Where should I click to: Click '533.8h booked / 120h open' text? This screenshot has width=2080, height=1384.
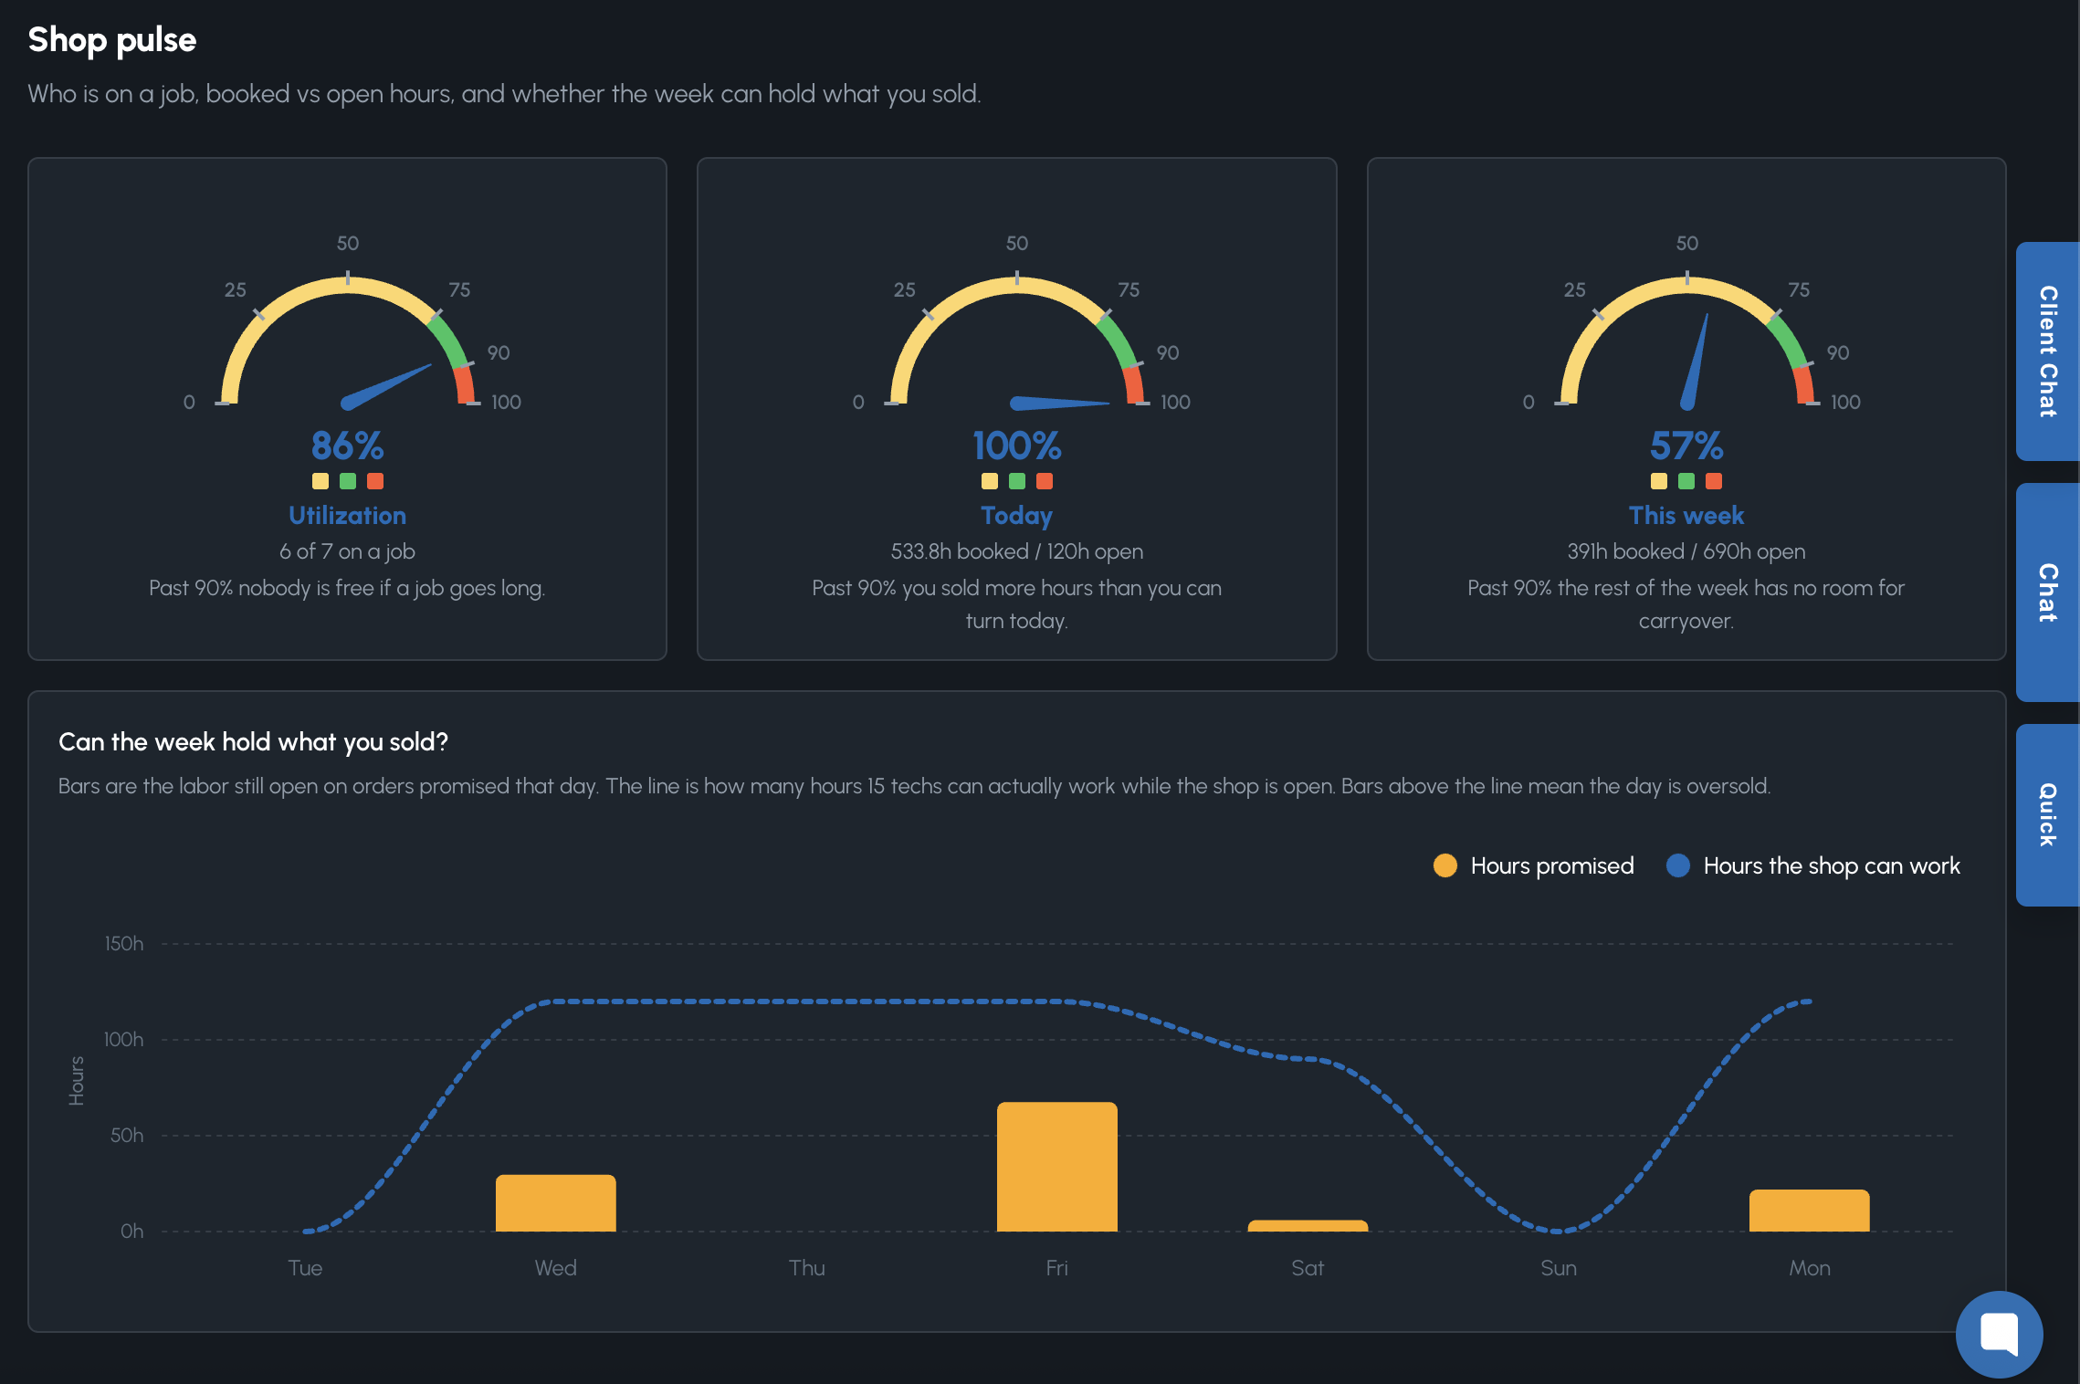tap(1017, 551)
